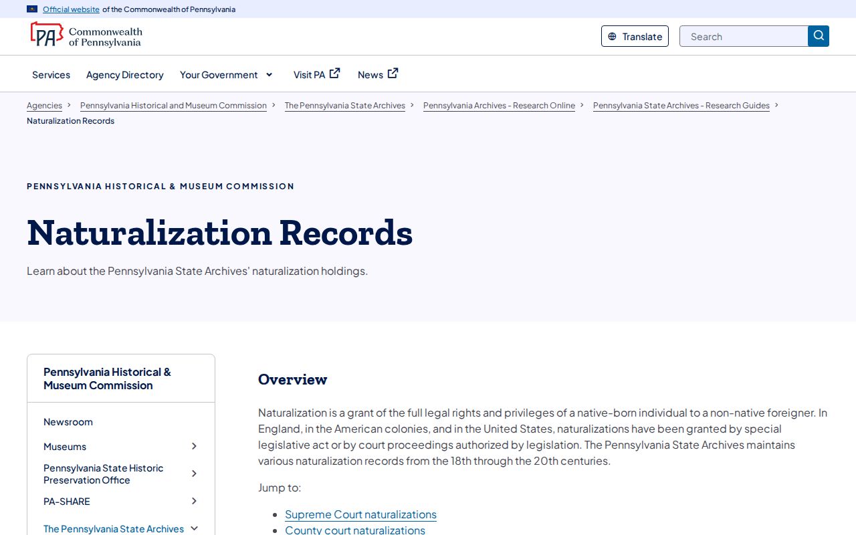Open Museums in the sidebar
Screen dimensions: 856x535
coord(65,447)
